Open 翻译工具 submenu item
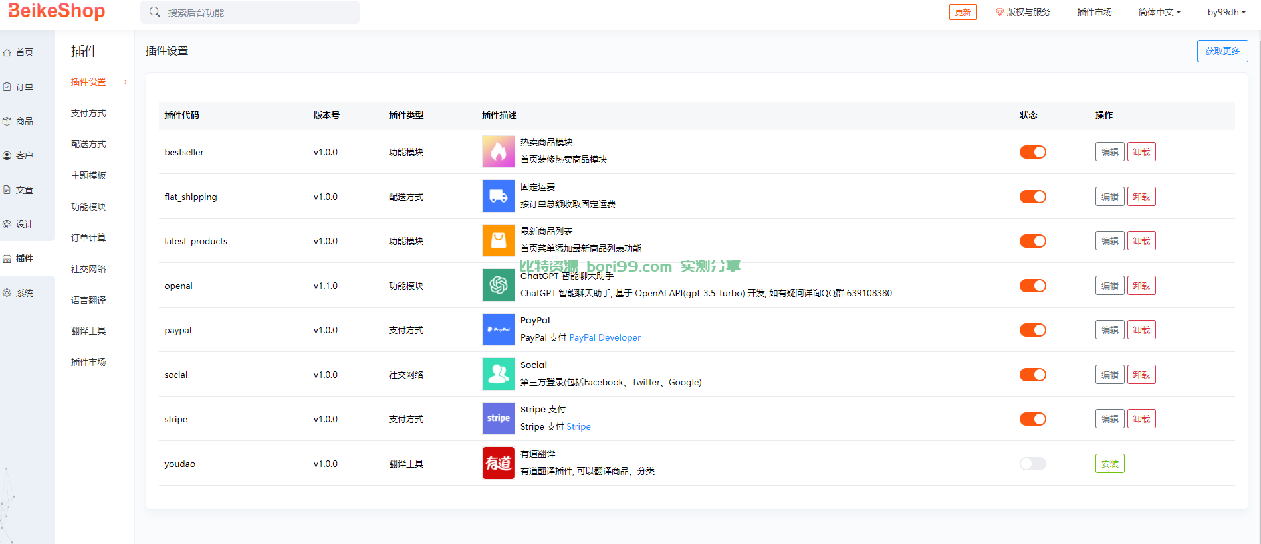Image resolution: width=1261 pixels, height=544 pixels. tap(88, 331)
